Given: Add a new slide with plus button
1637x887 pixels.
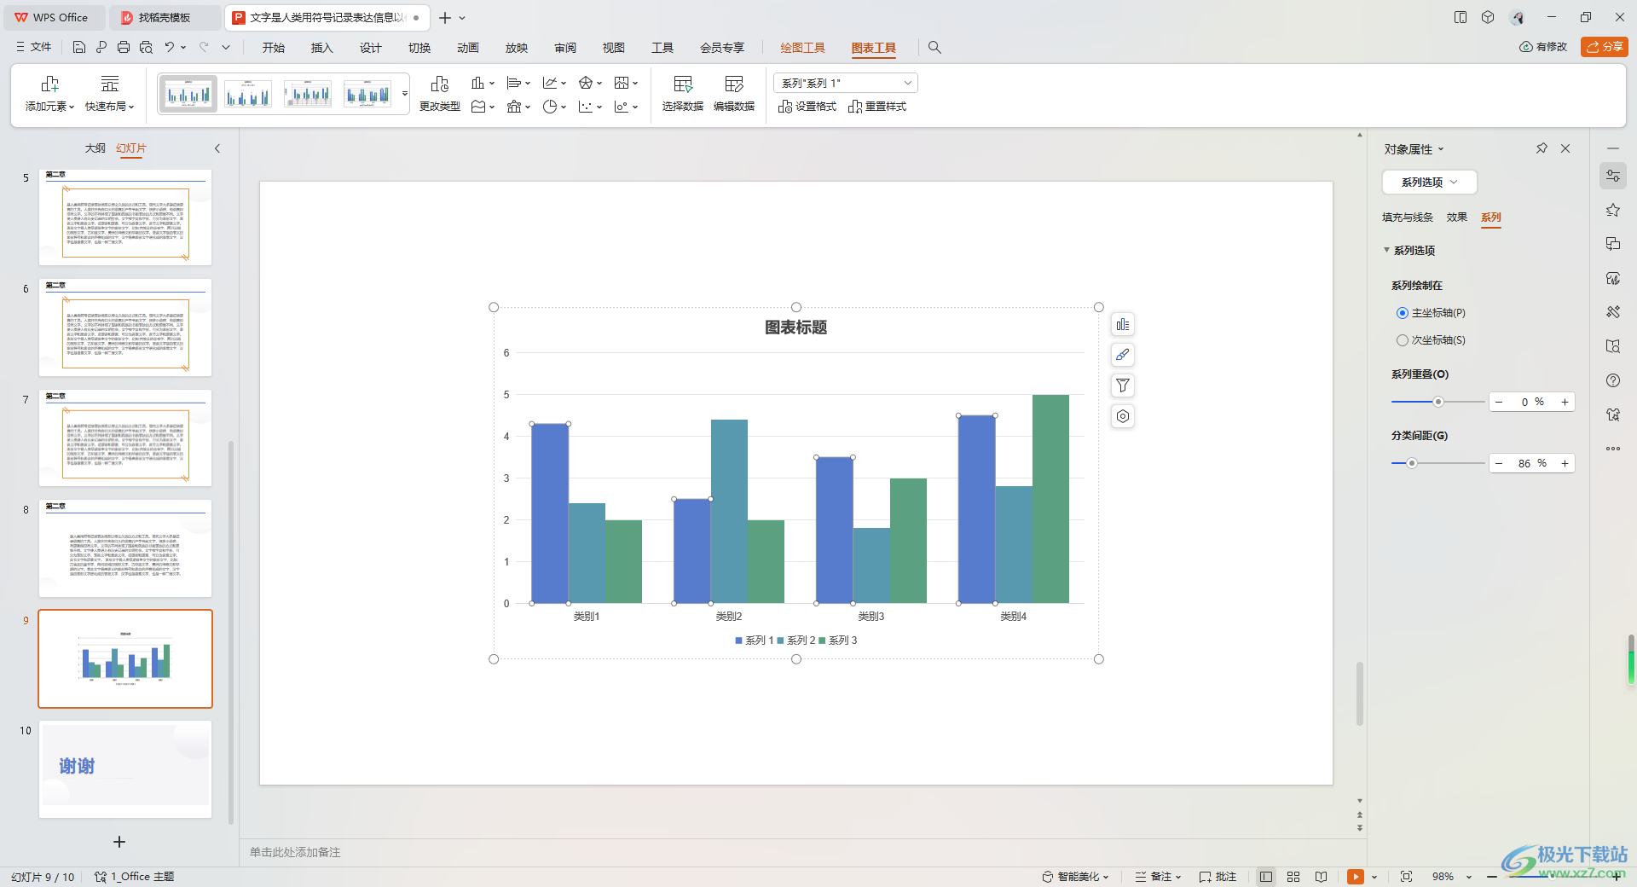Looking at the screenshot, I should coord(119,842).
